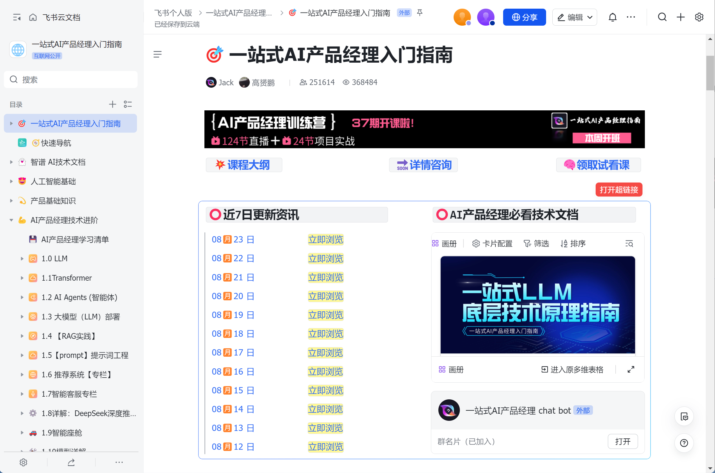Open the 立即浏览 link for 08月23日
This screenshot has width=715, height=473.
[x=325, y=239]
